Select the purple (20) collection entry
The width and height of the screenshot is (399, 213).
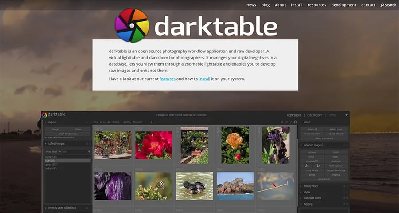point(68,157)
